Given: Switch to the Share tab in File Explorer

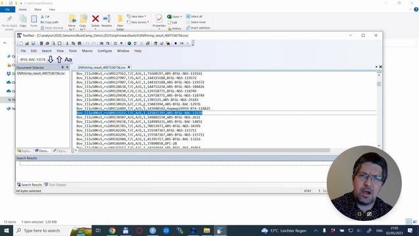Looking at the screenshot, I should (38, 9).
